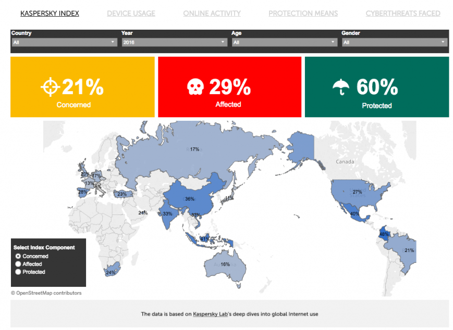Image resolution: width=453 pixels, height=330 pixels.
Task: Switch to the Cyberthreats Faced tab
Action: pyautogui.click(x=403, y=13)
